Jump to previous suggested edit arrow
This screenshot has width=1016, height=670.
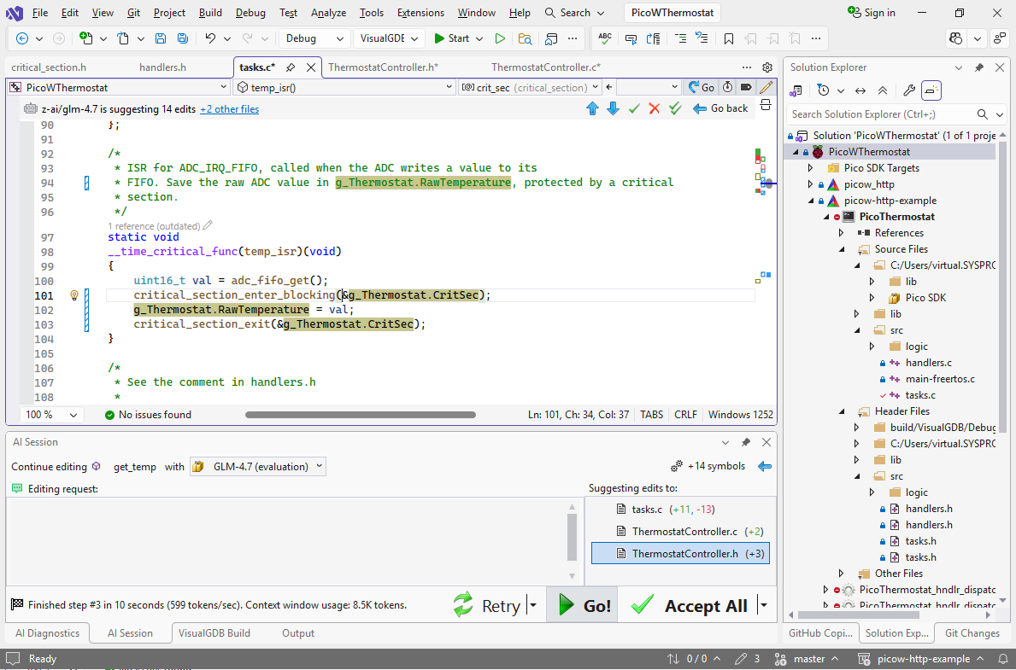tap(592, 108)
